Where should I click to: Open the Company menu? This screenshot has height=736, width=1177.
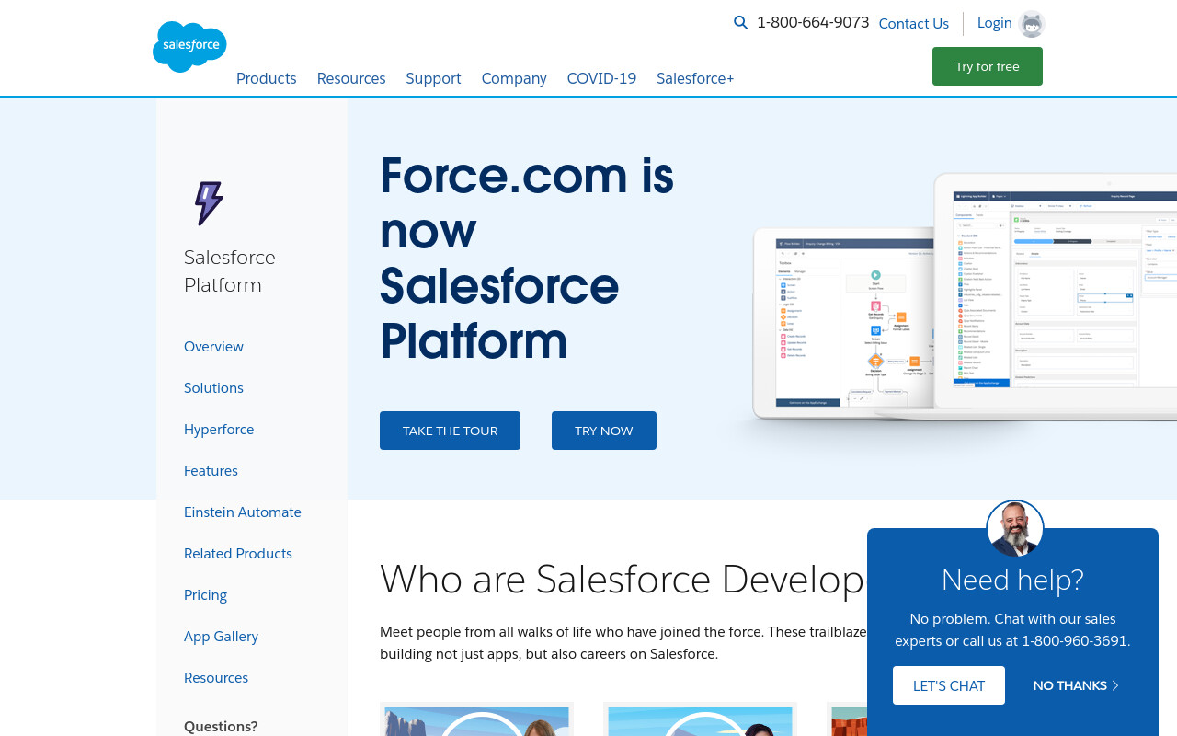point(514,78)
